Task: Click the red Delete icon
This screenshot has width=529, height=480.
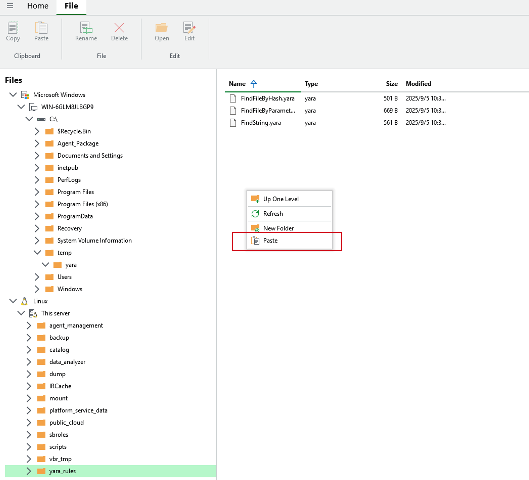Action: [x=119, y=28]
